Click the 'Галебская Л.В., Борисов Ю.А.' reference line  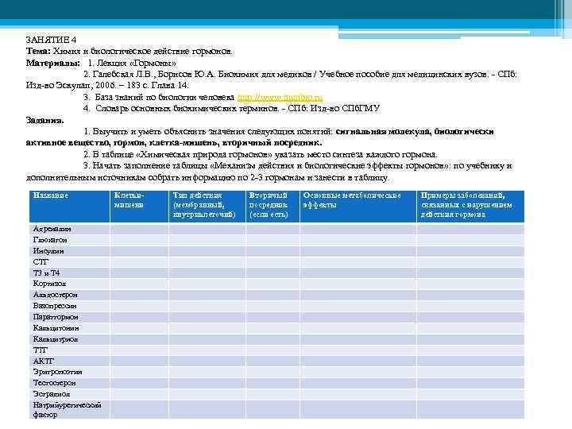point(300,74)
